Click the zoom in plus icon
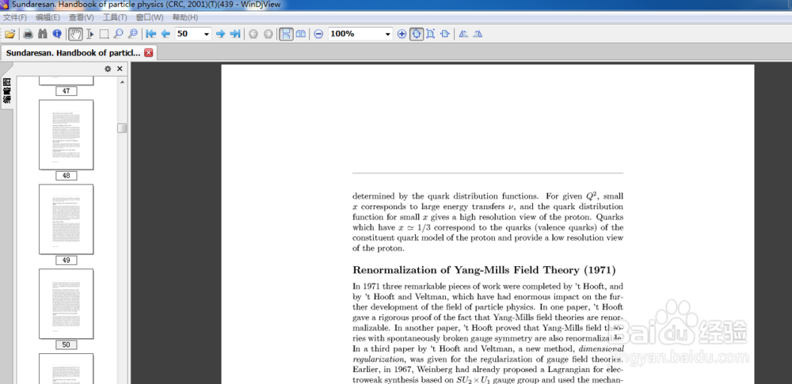The height and width of the screenshot is (384, 792). [402, 34]
